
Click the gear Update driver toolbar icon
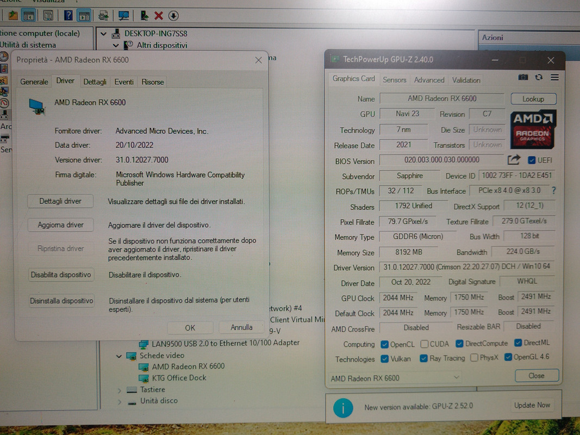point(103,16)
